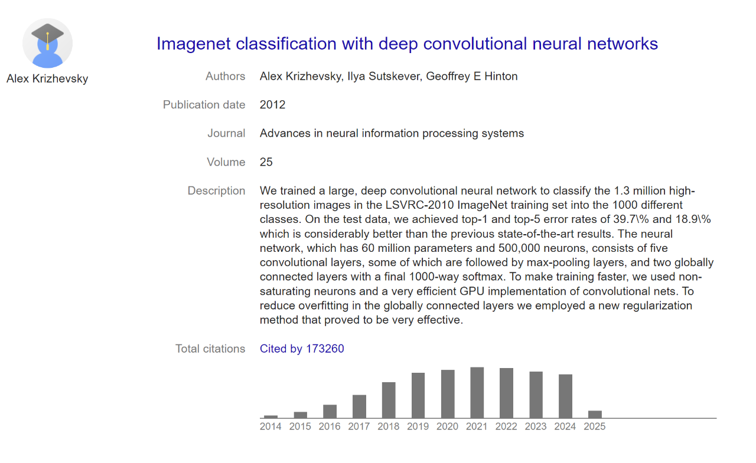Image resolution: width=756 pixels, height=463 pixels.
Task: Click the publication date value 2012
Action: 272,104
